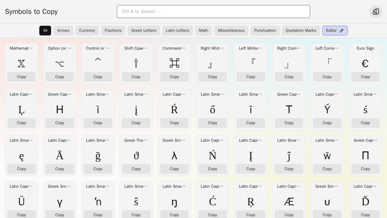Filter by Punctuation symbols
Screen dimensions: 387x218
coord(265,31)
